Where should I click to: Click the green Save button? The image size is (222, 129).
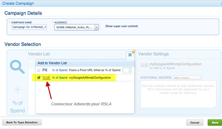click(215, 123)
